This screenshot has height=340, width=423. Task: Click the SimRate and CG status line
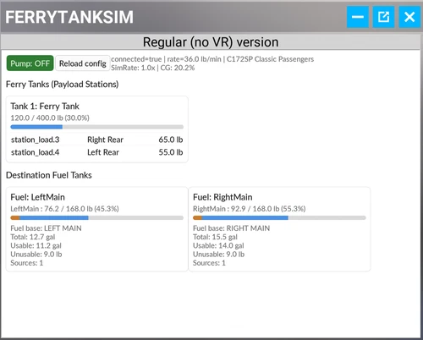pyautogui.click(x=153, y=68)
